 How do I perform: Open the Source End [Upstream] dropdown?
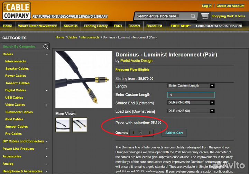[x=191, y=102]
